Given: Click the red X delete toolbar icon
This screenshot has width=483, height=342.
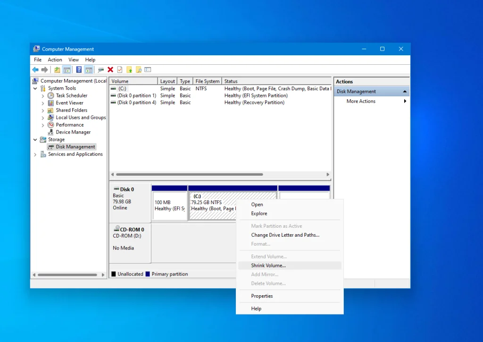Looking at the screenshot, I should point(110,70).
